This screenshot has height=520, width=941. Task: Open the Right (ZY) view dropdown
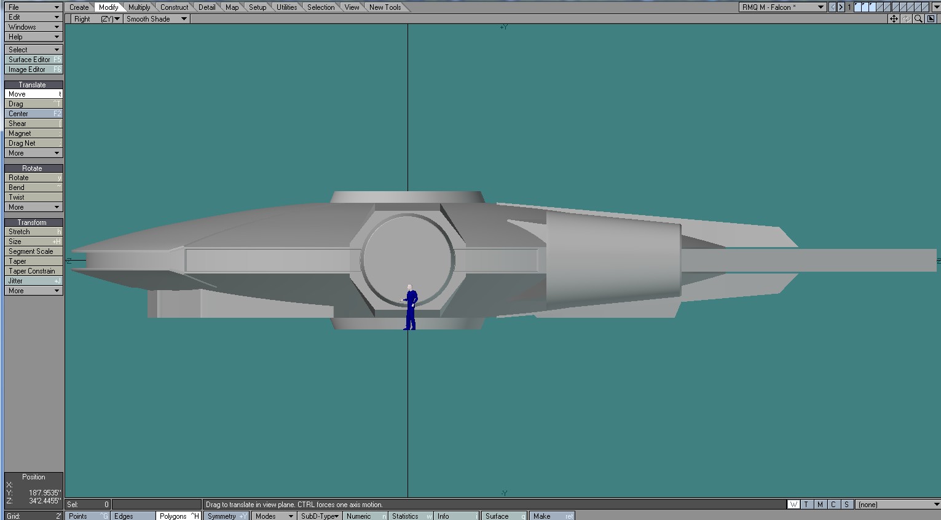click(96, 19)
